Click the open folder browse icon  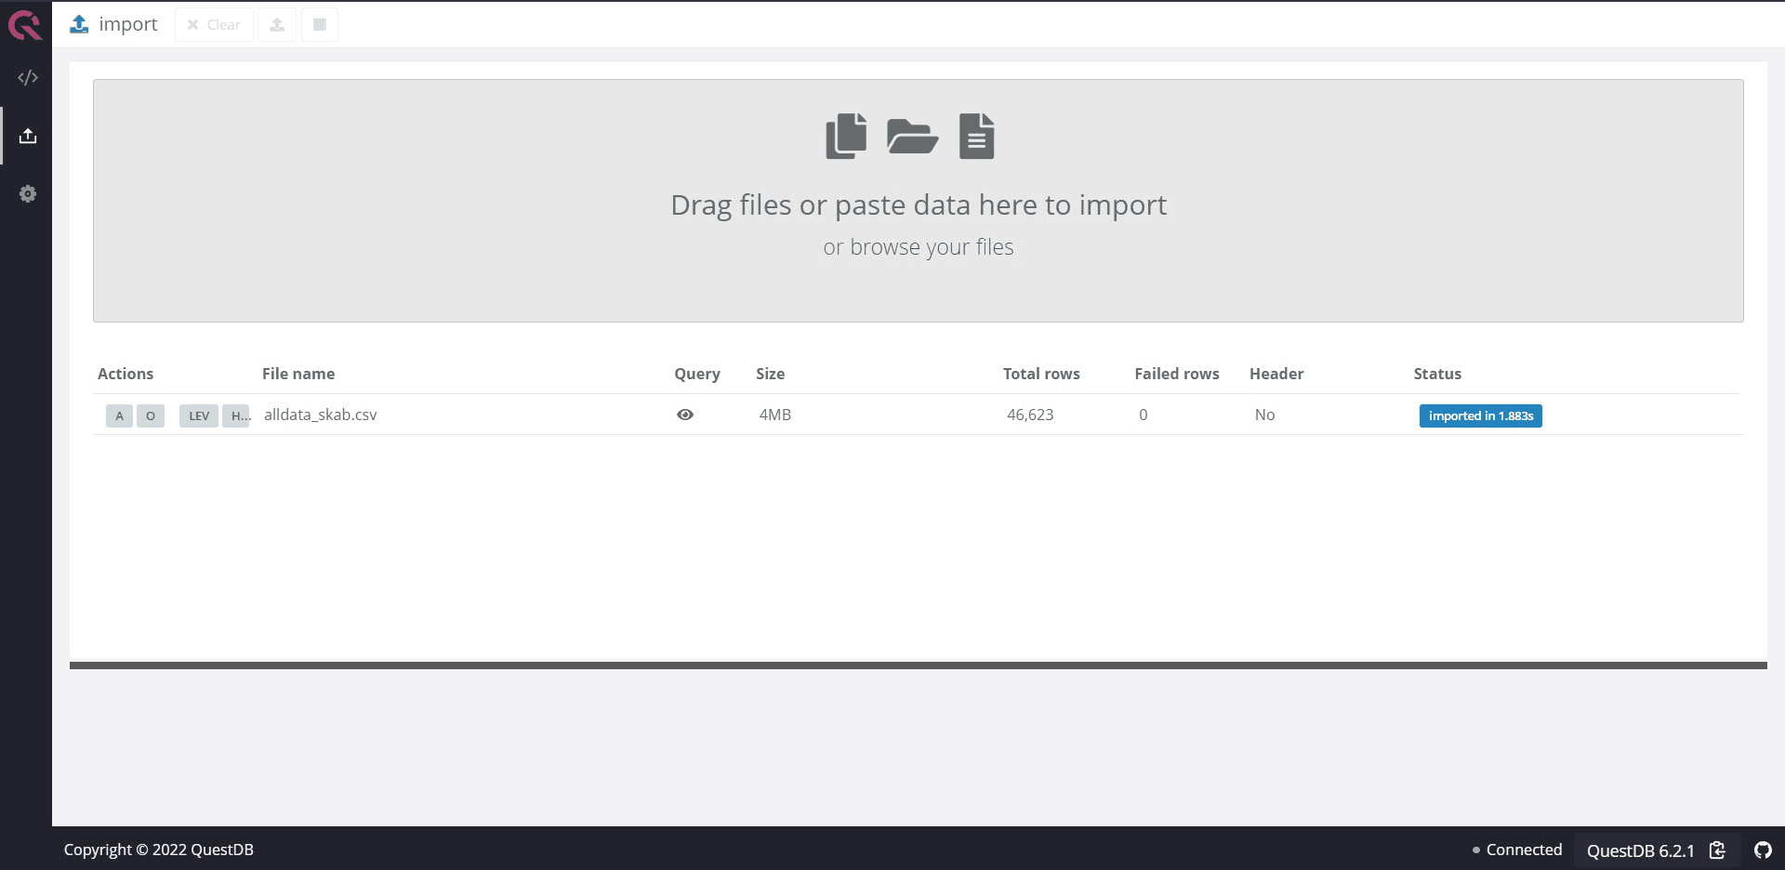tap(911, 137)
